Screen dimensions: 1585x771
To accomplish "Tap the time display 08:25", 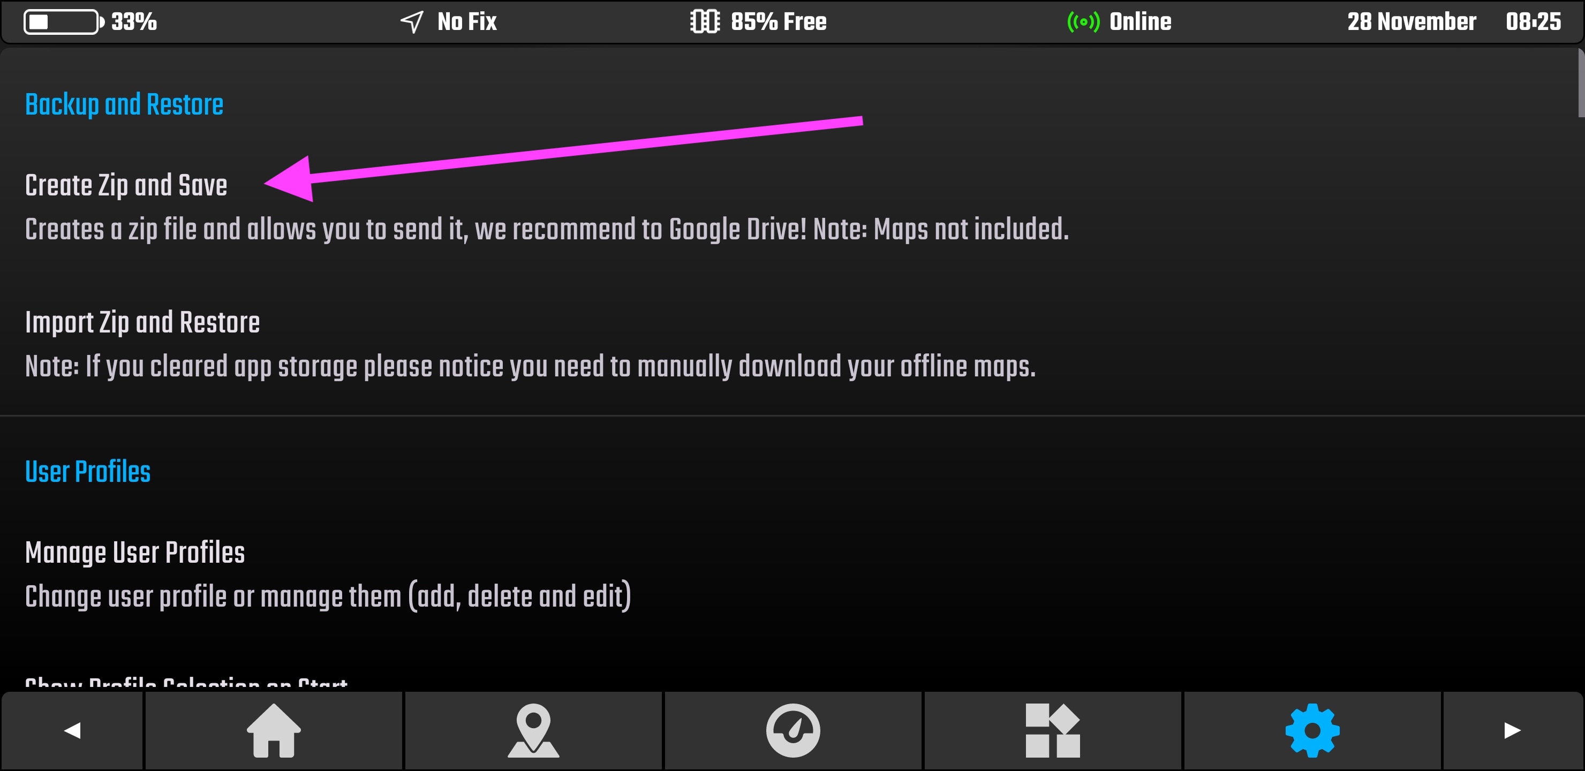I will 1533,21.
